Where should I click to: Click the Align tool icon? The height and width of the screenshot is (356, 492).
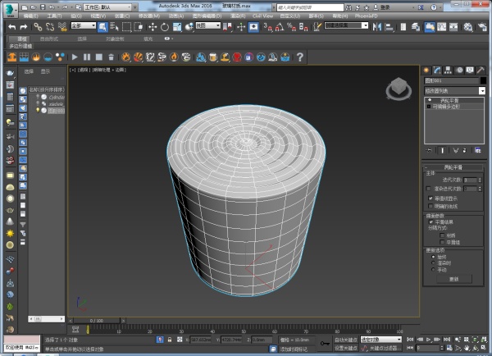[389, 27]
